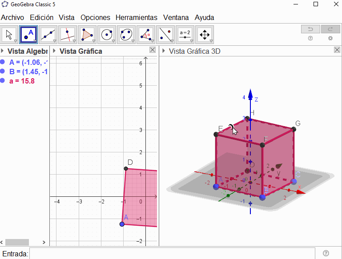
Task: Open the Ventana menu
Action: click(x=176, y=17)
